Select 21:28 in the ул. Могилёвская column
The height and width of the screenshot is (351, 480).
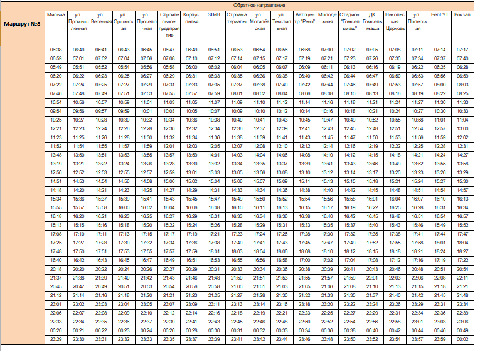coord(259,296)
